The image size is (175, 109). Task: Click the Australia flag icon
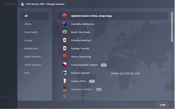[x=65, y=24]
